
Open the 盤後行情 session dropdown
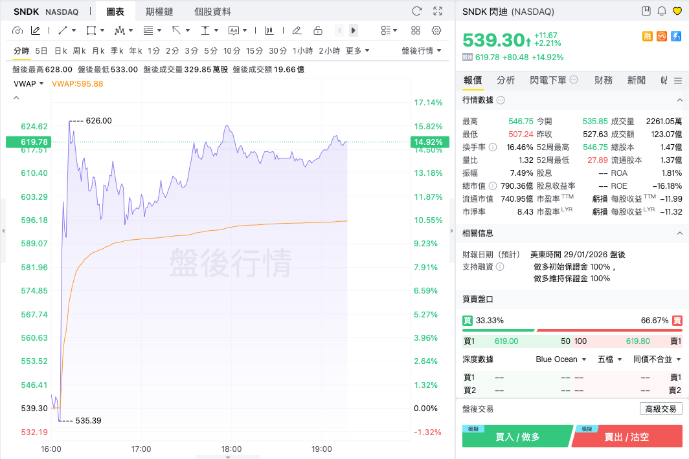[x=421, y=50]
